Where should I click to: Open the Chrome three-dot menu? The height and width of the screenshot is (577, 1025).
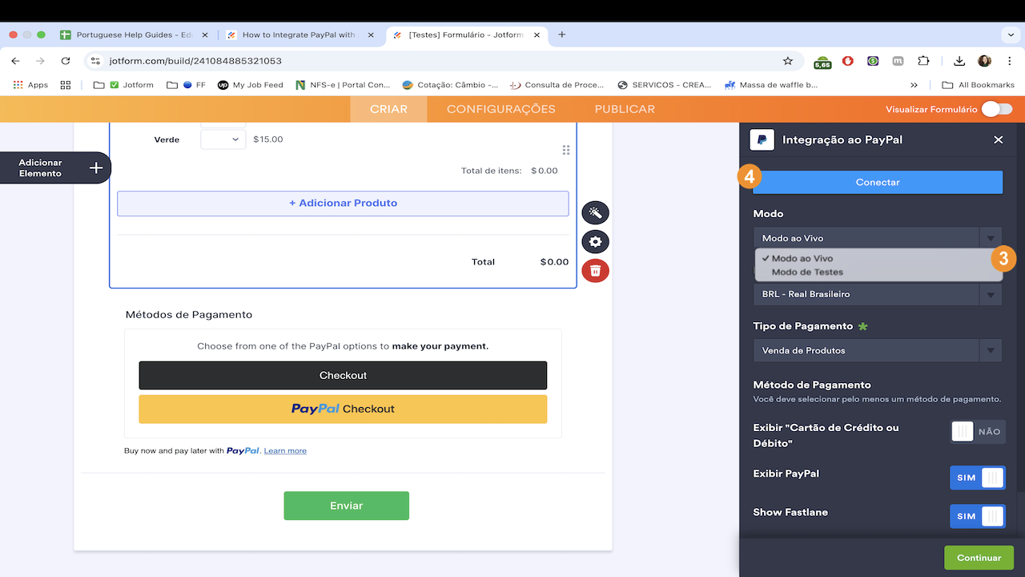coord(1010,61)
